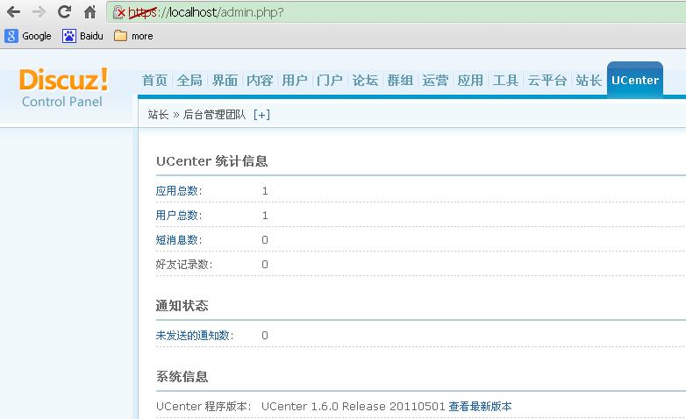The width and height of the screenshot is (686, 419).
Task: Click the UCenter 统计信息 heading
Action: 211,161
